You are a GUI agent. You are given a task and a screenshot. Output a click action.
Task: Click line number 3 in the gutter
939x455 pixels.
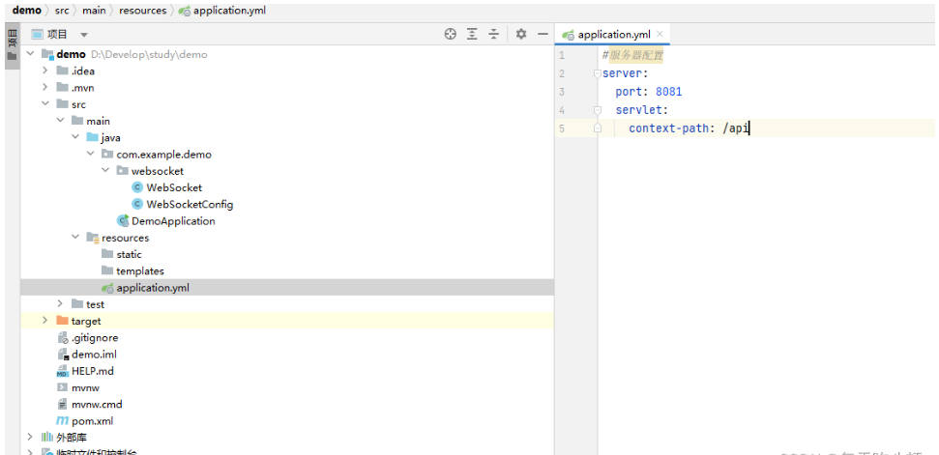coord(561,92)
